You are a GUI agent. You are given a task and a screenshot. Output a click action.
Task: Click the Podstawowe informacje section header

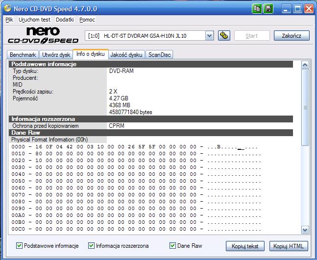pyautogui.click(x=151, y=64)
